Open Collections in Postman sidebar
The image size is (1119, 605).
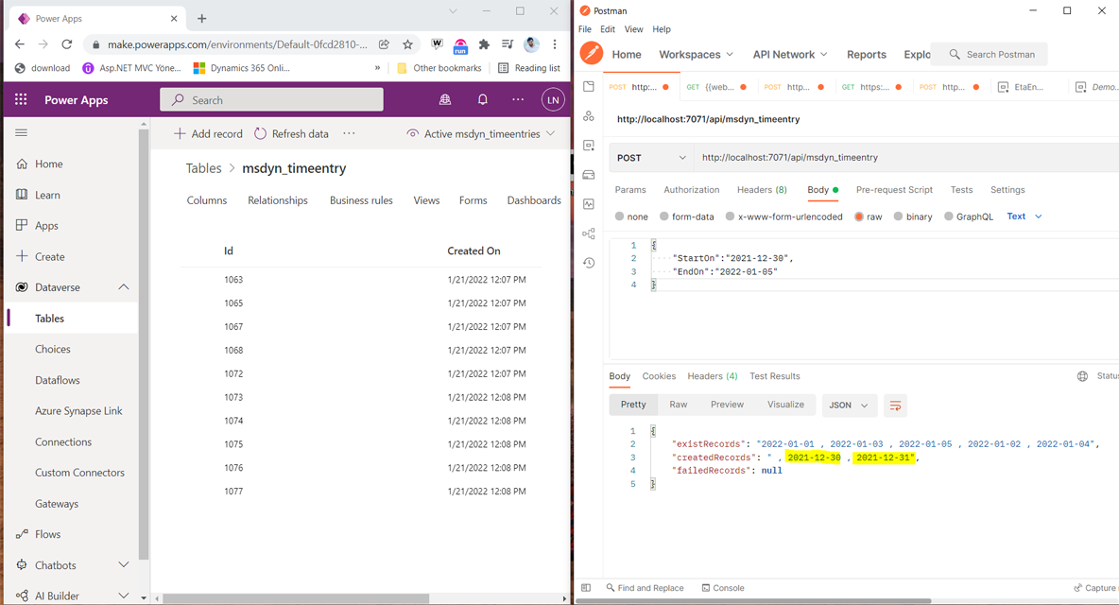click(589, 86)
